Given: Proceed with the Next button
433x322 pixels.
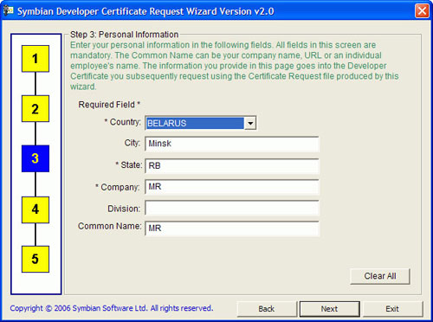Looking at the screenshot, I should pos(330,309).
